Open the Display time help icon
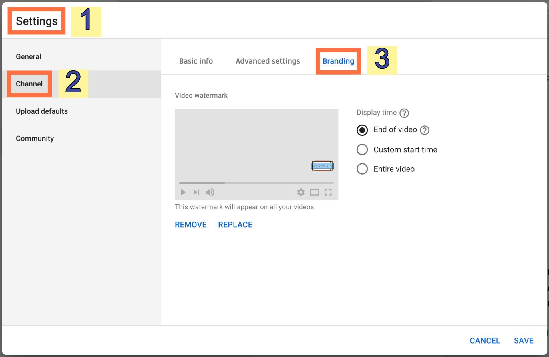Viewport: 549px width, 357px height. click(x=404, y=113)
